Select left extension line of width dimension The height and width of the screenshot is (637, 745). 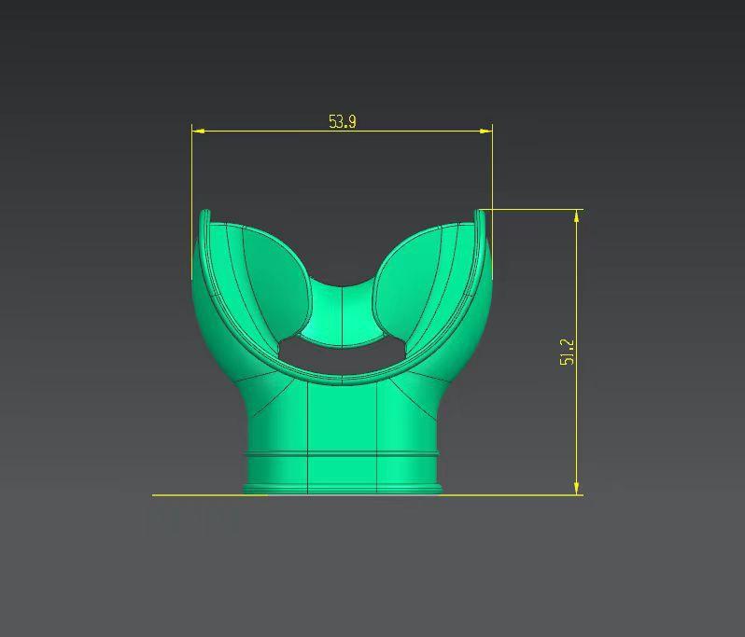click(192, 203)
